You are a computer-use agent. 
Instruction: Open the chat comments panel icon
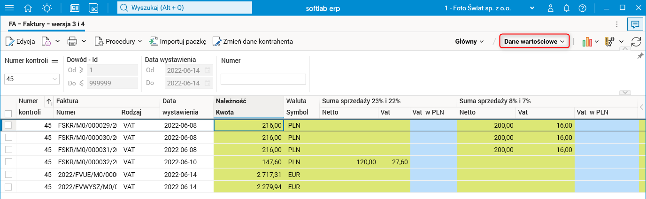[x=635, y=23]
